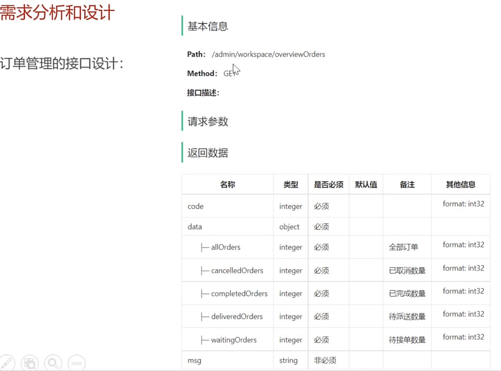
Task: Click the 已取消数量 remark cell
Action: (407, 271)
